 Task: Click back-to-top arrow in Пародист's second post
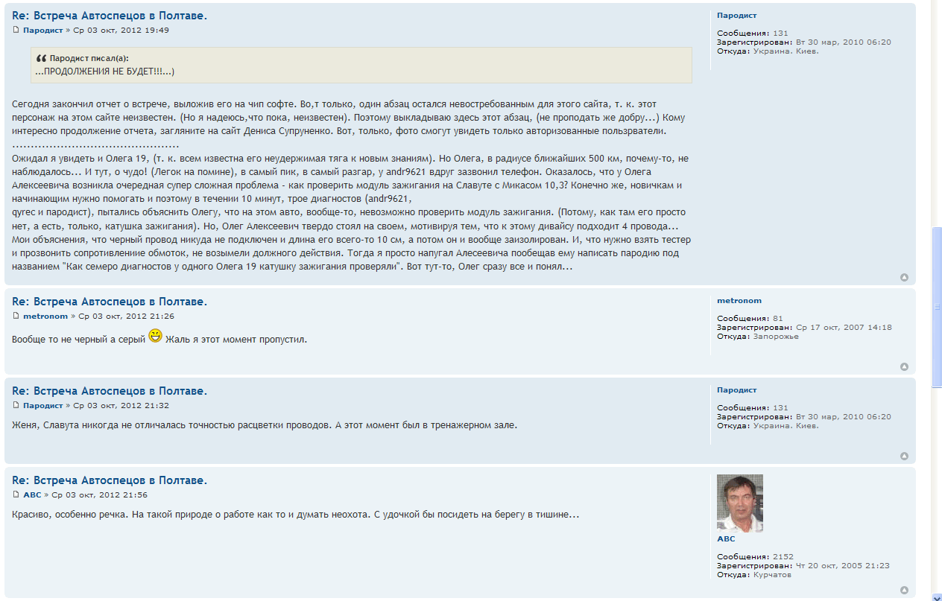point(904,456)
